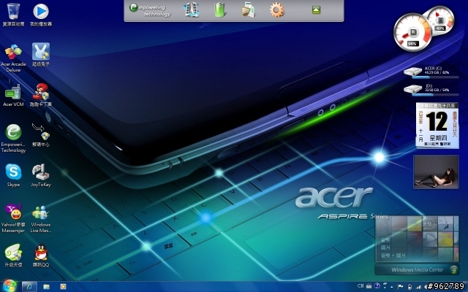The height and width of the screenshot is (292, 468).
Task: Open Internet Explorer from the taskbar
Action: [x=29, y=287]
